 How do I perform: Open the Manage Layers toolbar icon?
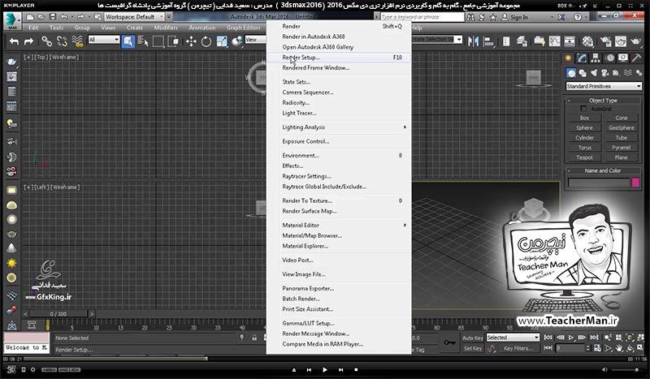[x=522, y=41]
